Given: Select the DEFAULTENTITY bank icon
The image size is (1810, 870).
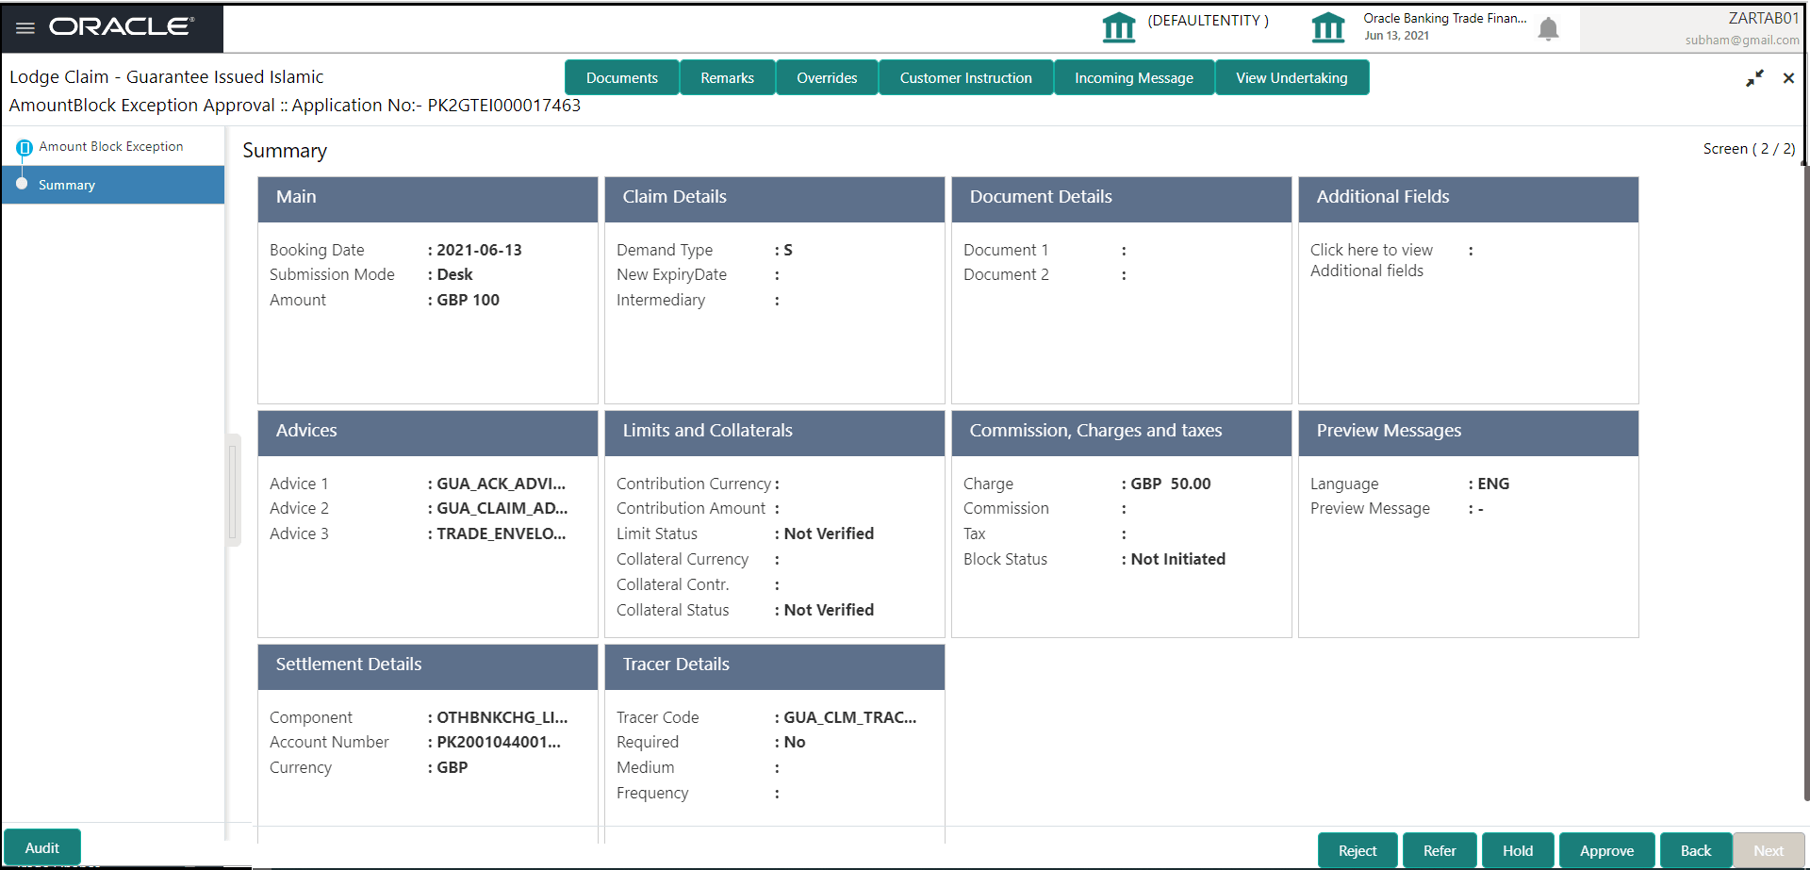Looking at the screenshot, I should pyautogui.click(x=1119, y=28).
